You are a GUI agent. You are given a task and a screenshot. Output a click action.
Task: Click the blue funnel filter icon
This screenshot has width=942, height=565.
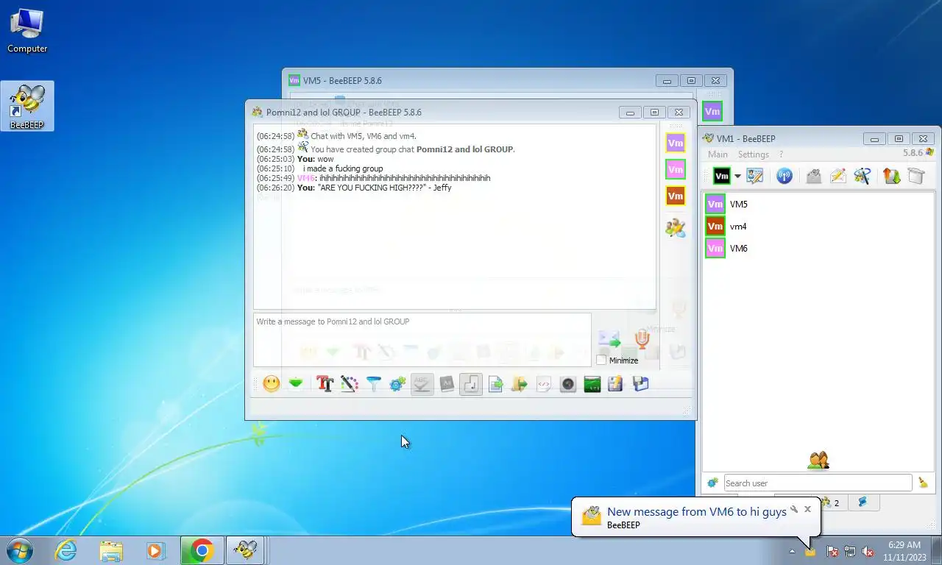(374, 384)
